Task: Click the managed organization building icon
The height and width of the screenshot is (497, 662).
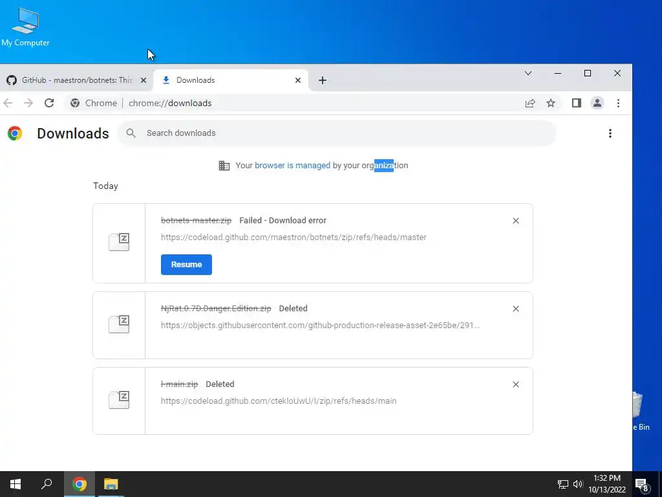Action: [x=224, y=166]
